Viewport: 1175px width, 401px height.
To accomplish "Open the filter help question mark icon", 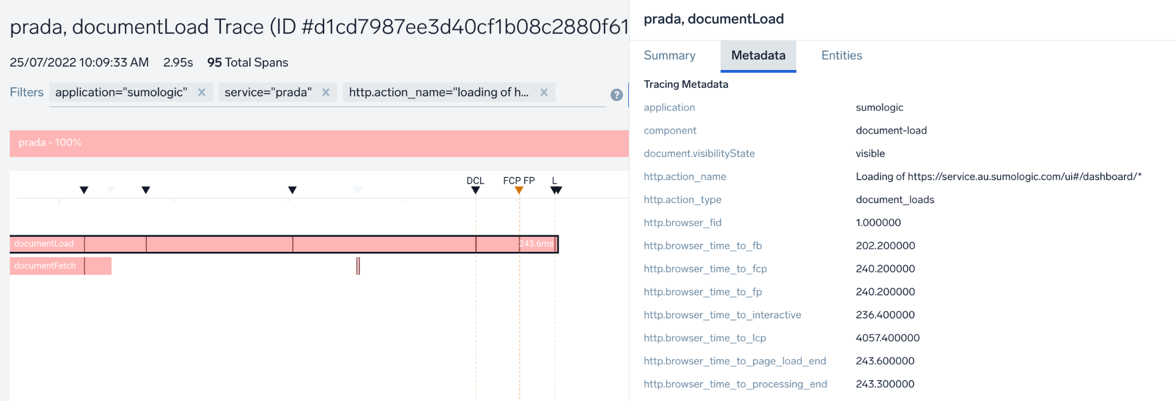I will (x=617, y=95).
